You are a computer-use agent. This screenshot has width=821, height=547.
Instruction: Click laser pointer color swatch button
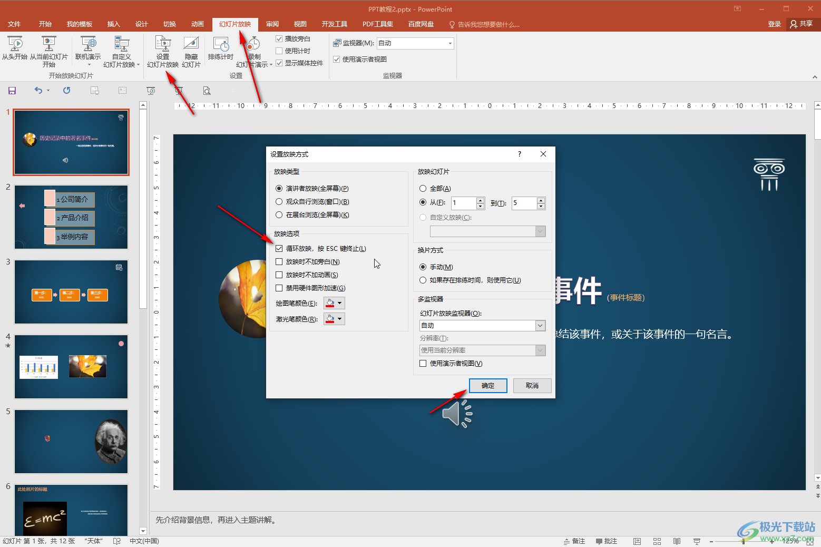point(330,319)
